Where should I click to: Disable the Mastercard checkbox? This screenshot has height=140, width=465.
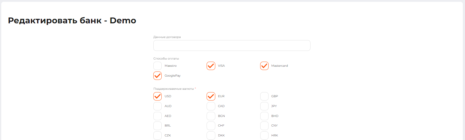(264, 66)
